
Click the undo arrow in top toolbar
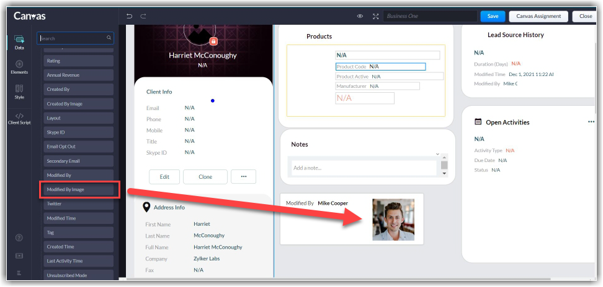click(x=129, y=16)
